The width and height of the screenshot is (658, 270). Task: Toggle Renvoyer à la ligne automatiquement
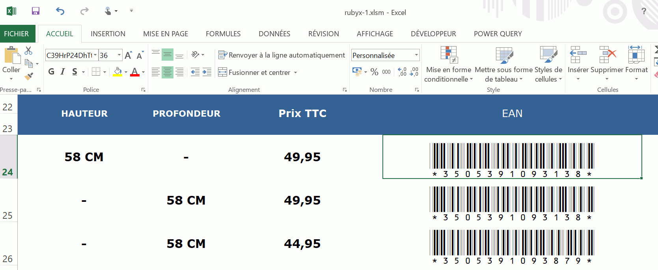click(282, 55)
